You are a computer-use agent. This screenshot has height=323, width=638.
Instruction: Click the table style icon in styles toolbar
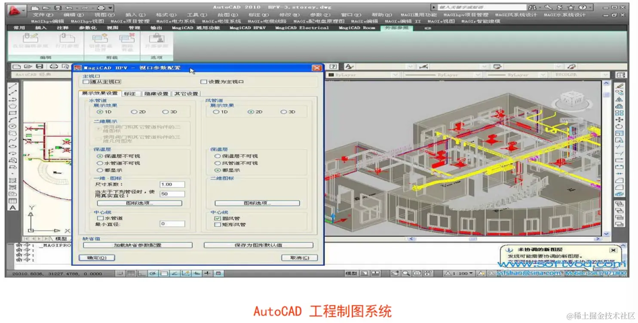tap(498, 67)
